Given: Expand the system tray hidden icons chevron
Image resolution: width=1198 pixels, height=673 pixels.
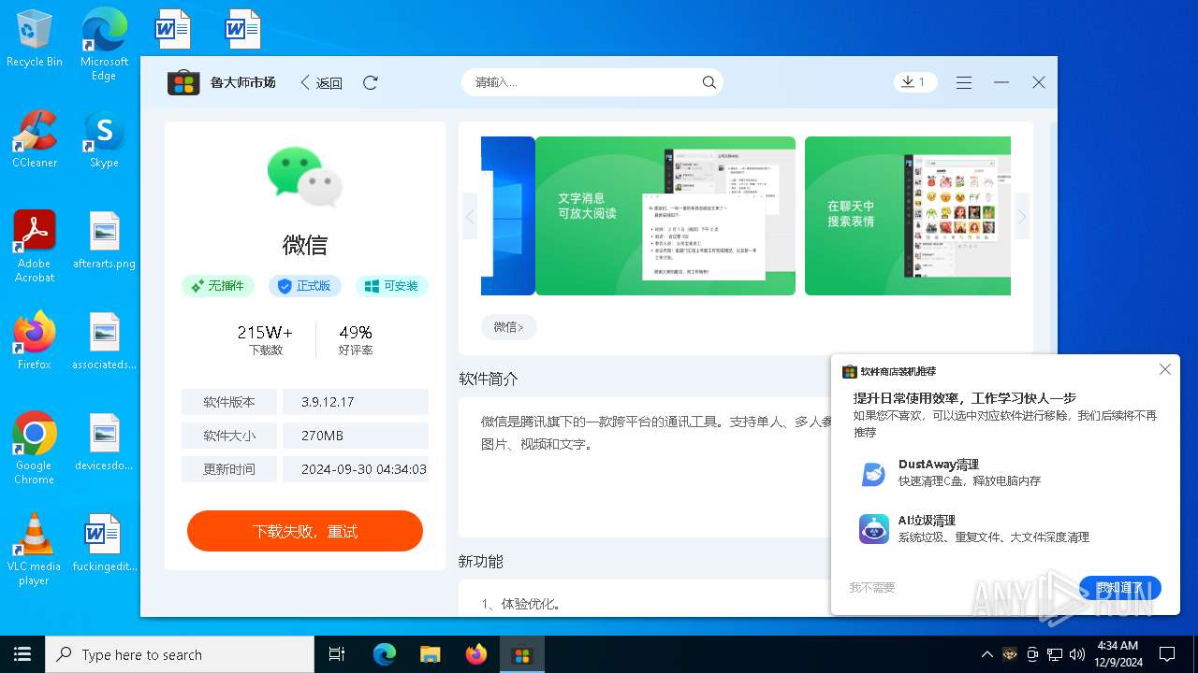Looking at the screenshot, I should (x=986, y=654).
